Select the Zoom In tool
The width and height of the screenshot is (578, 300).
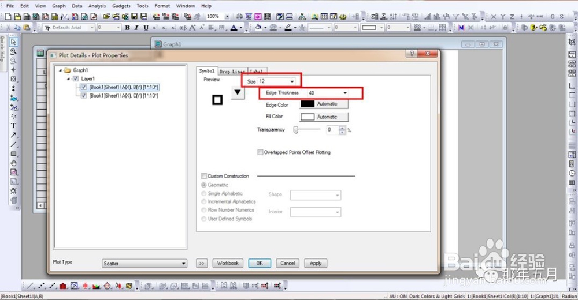(x=13, y=51)
